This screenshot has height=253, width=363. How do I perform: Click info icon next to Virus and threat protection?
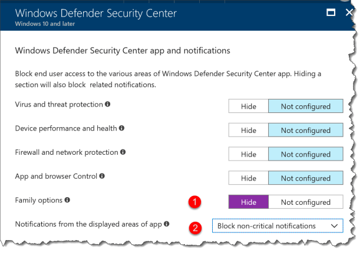107,104
